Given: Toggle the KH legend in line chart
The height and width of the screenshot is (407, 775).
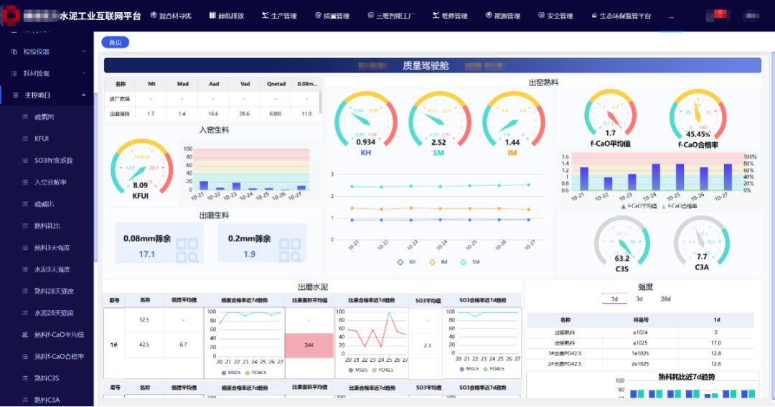Looking at the screenshot, I should tap(400, 262).
